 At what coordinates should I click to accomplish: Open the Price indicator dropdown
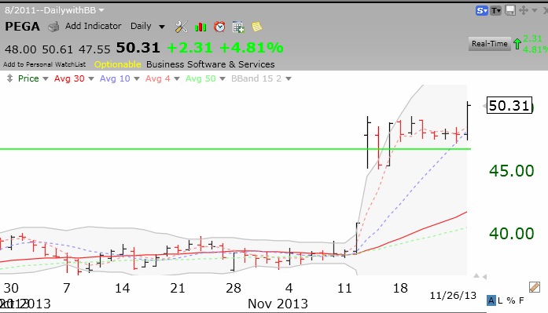(x=32, y=78)
